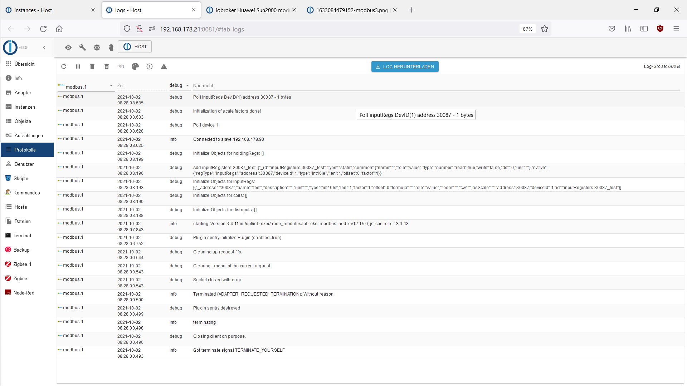This screenshot has height=386, width=687.
Task: Collapse the sidebar with the chevron
Action: click(44, 48)
